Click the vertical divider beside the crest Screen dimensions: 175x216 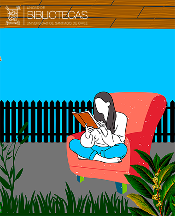24,15
